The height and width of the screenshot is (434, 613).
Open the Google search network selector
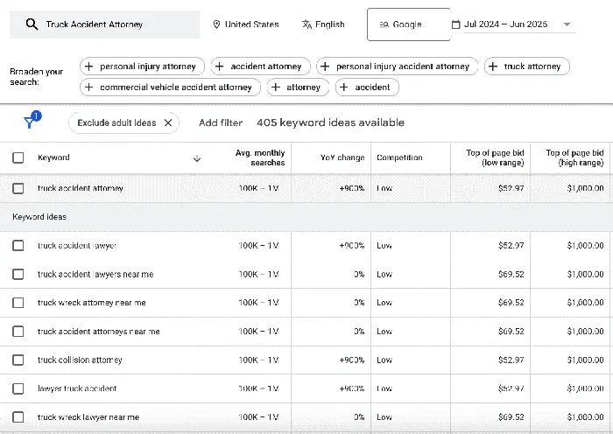[x=407, y=24]
